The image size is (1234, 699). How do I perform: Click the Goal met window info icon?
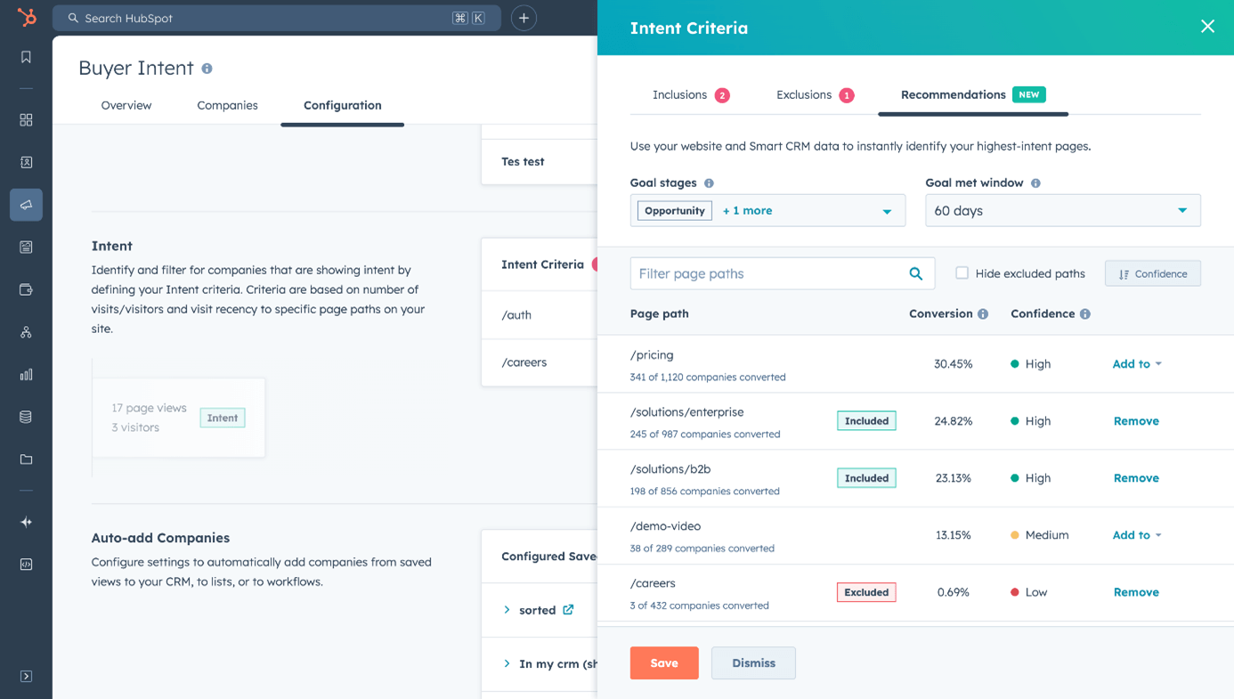[1035, 183]
